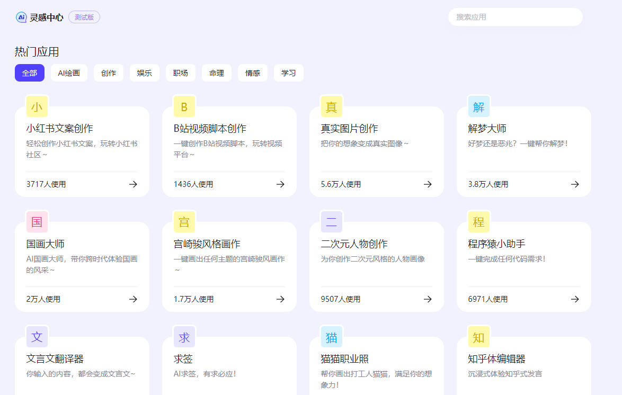This screenshot has height=395, width=622.
Task: Click the 3717人使用 usage count
Action: click(46, 184)
